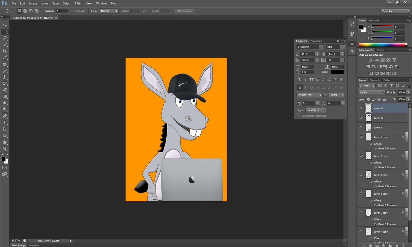412x247 pixels.
Task: Select the Eyedropper tool
Action: [x=5, y=57]
